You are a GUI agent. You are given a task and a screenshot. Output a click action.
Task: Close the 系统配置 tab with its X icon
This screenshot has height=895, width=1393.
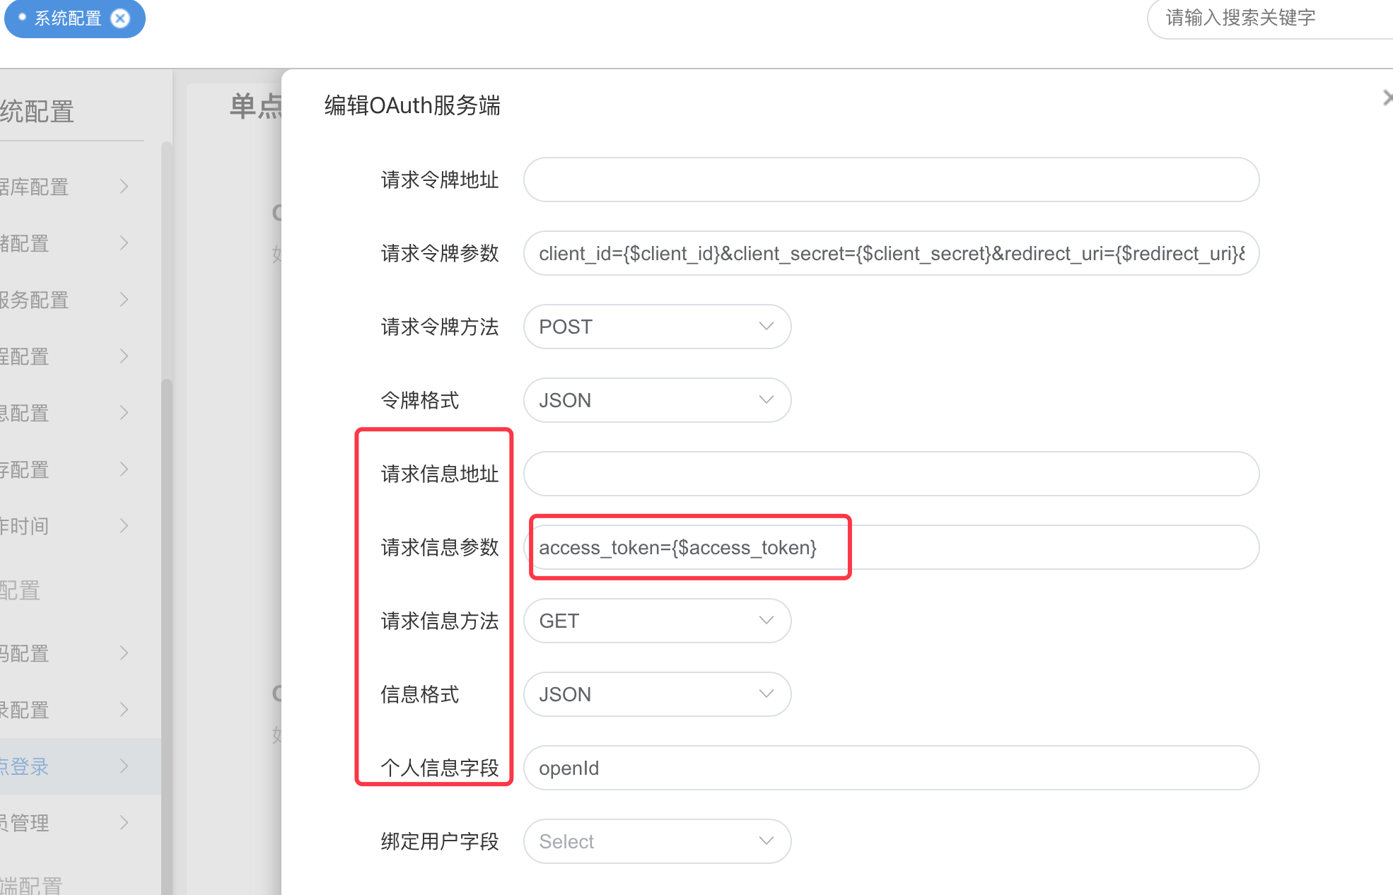tap(121, 18)
